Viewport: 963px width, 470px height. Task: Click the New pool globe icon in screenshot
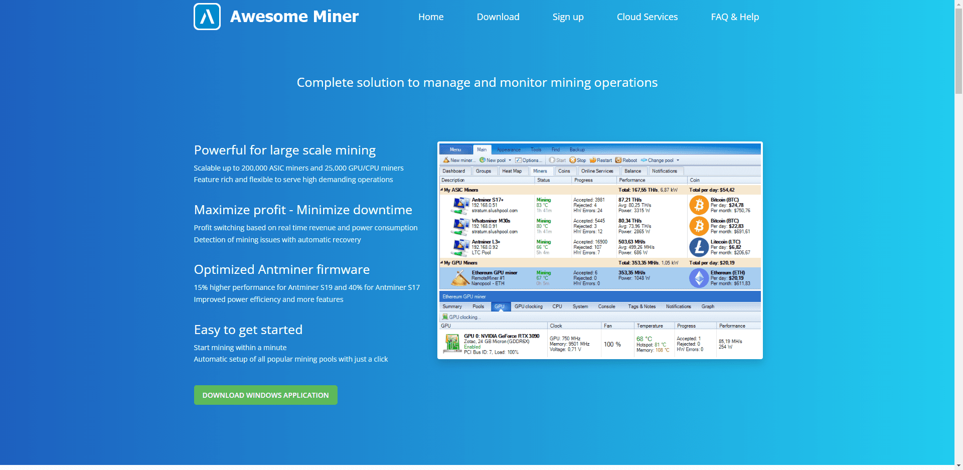click(482, 161)
